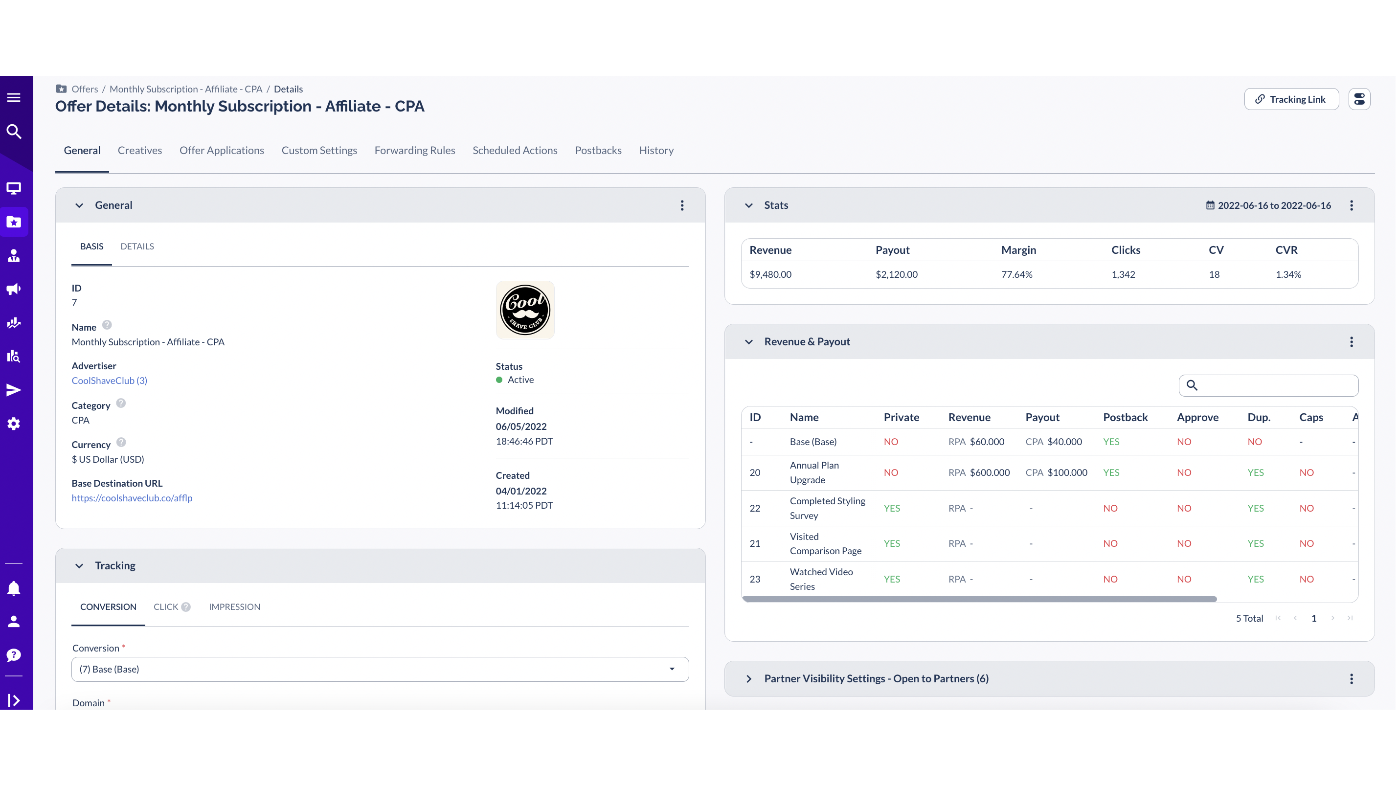Switch to the DETAILS sub-tab

click(x=137, y=247)
